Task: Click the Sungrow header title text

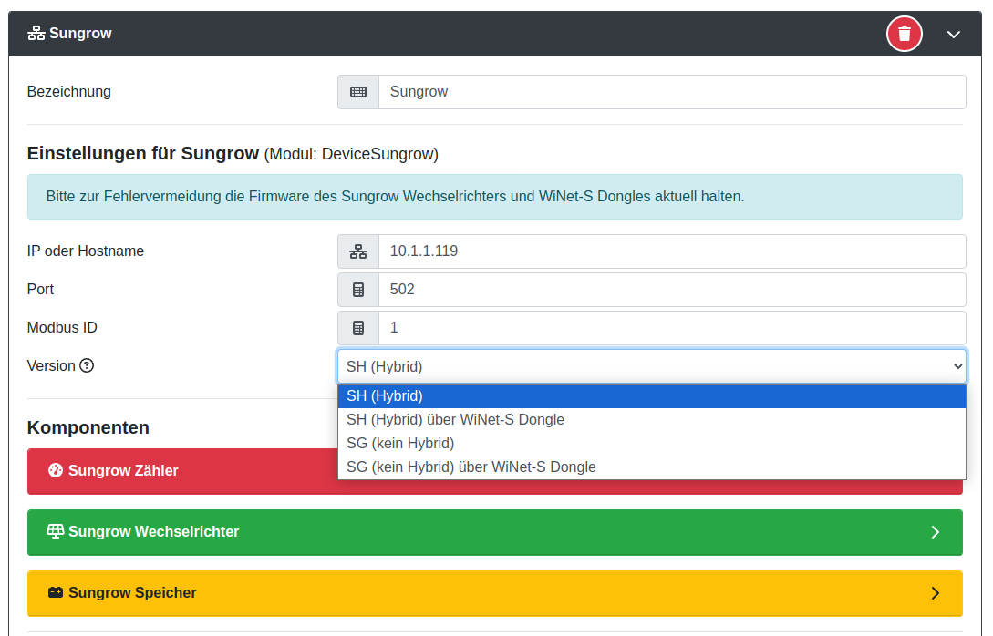Action: 80,34
